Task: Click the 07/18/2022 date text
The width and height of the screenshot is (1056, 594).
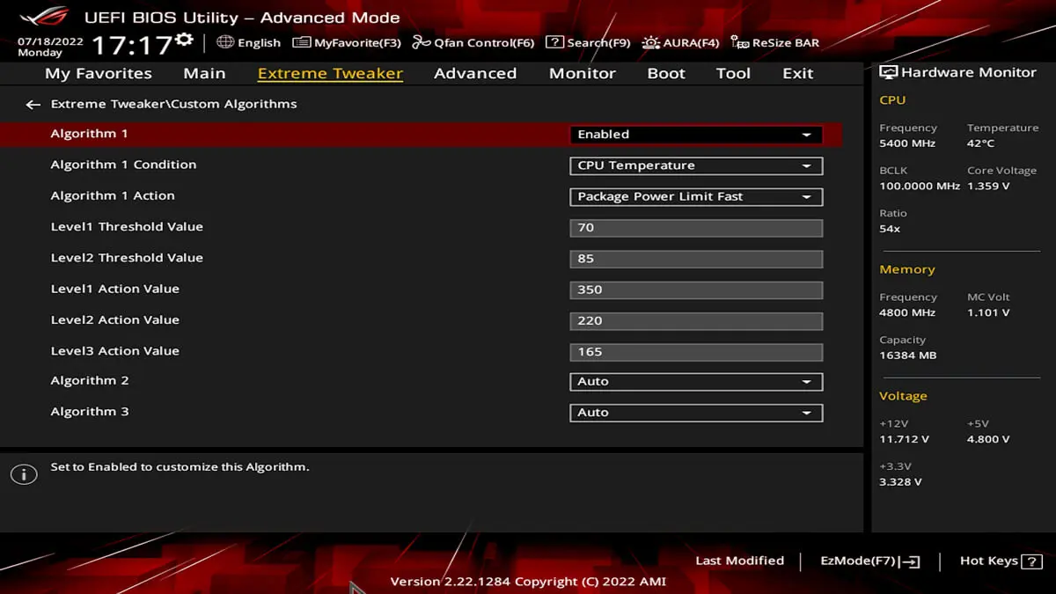Action: [50, 40]
